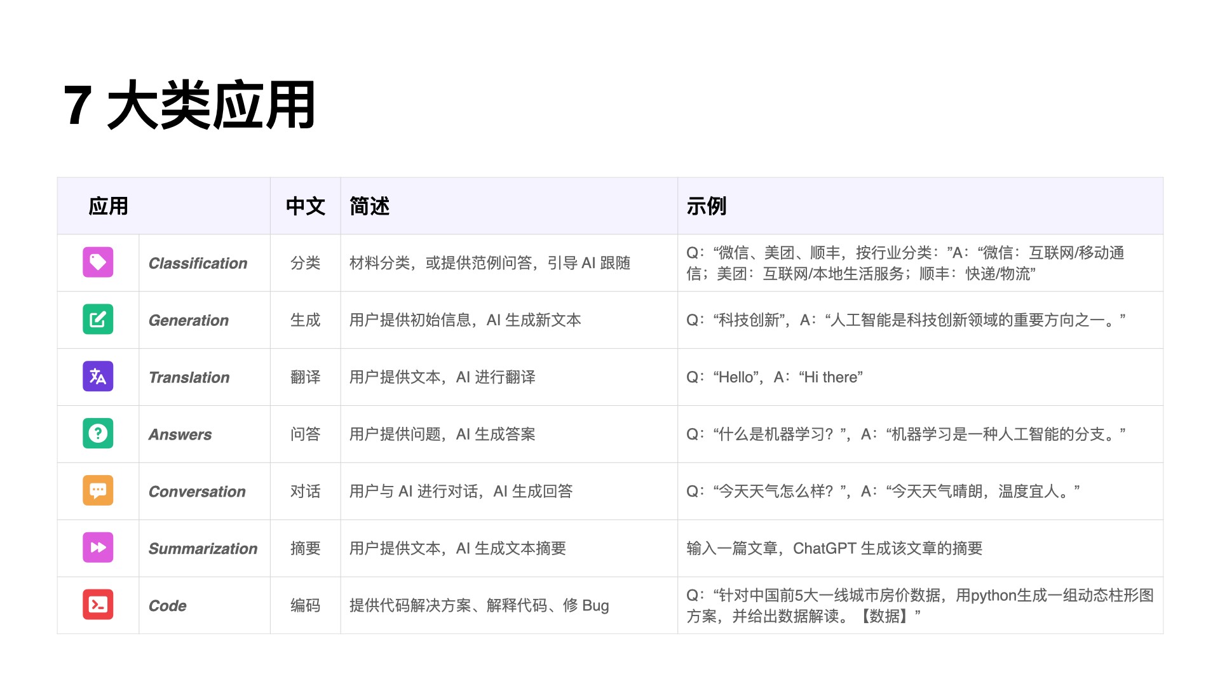Click the 中文 header cell
1220x686 pixels.
(305, 206)
